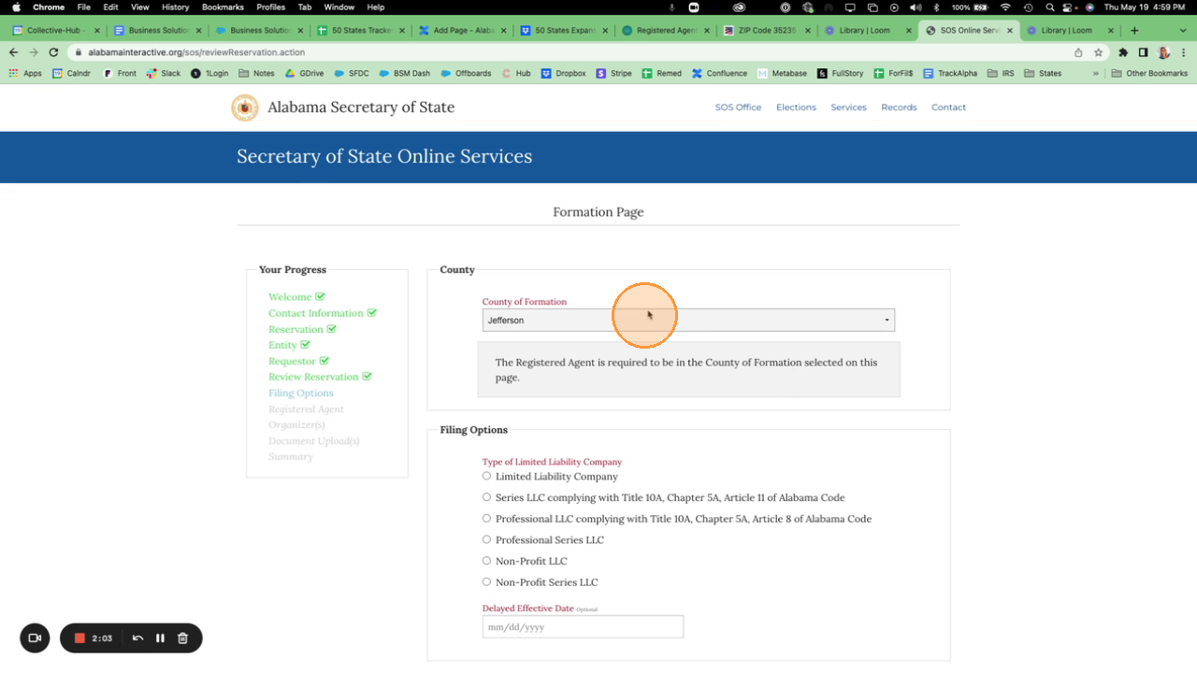Click the Alabama state seal logo
Viewport: 1197px width, 673px height.
click(x=245, y=107)
